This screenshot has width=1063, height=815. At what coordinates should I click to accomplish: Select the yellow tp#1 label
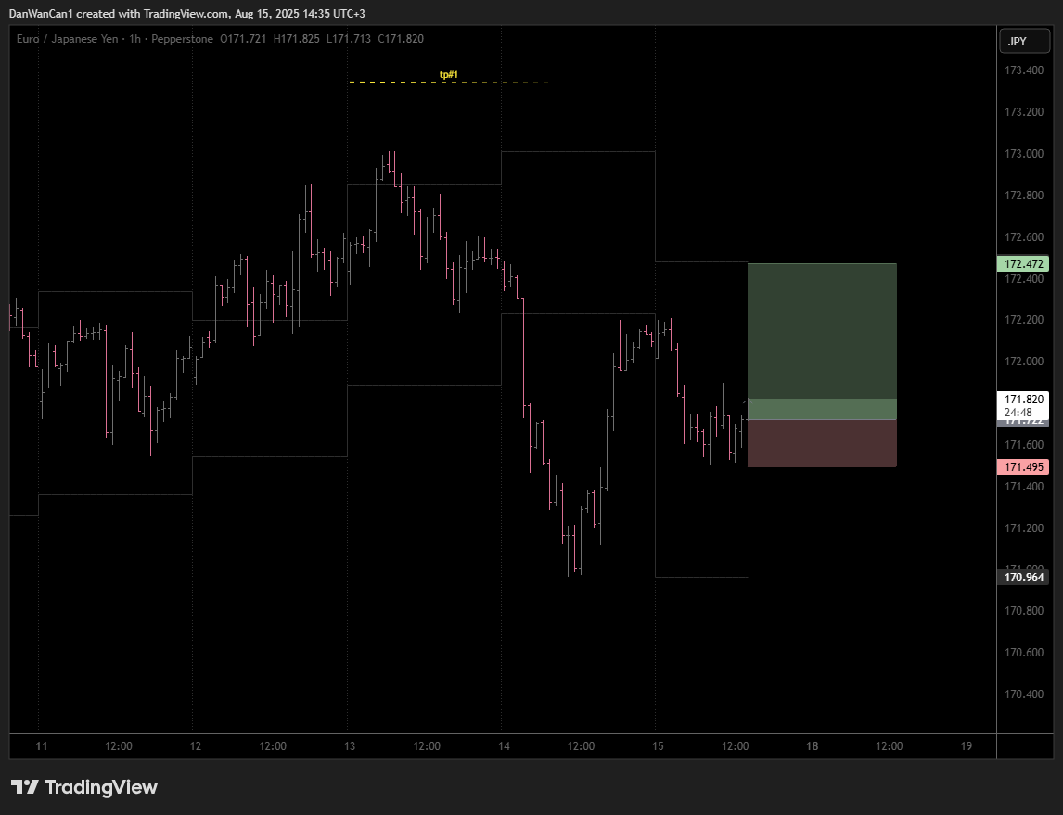(x=449, y=74)
